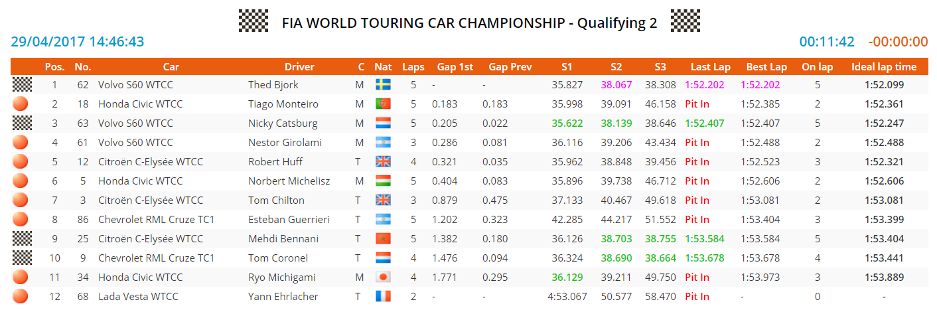
Task: Click the Pos. column header
Action: tap(54, 66)
